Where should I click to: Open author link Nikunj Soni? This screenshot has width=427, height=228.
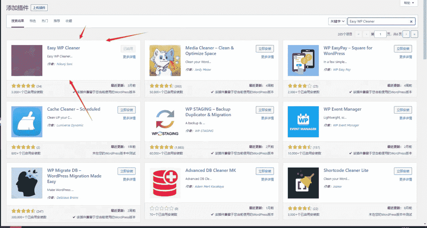(64, 64)
